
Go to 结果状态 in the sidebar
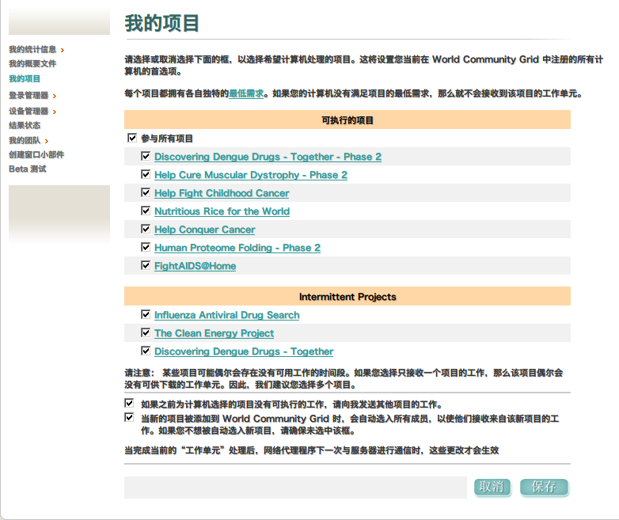(x=25, y=126)
